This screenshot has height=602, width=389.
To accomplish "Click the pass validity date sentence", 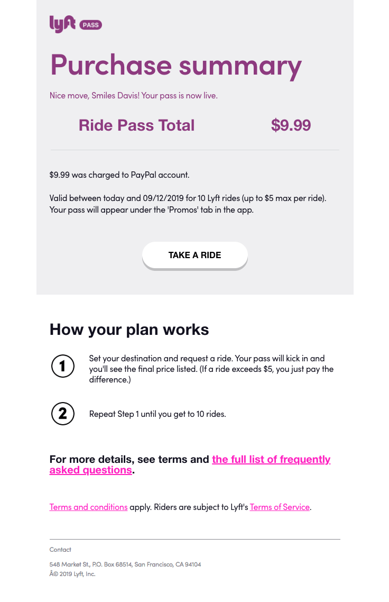I will 188,204.
